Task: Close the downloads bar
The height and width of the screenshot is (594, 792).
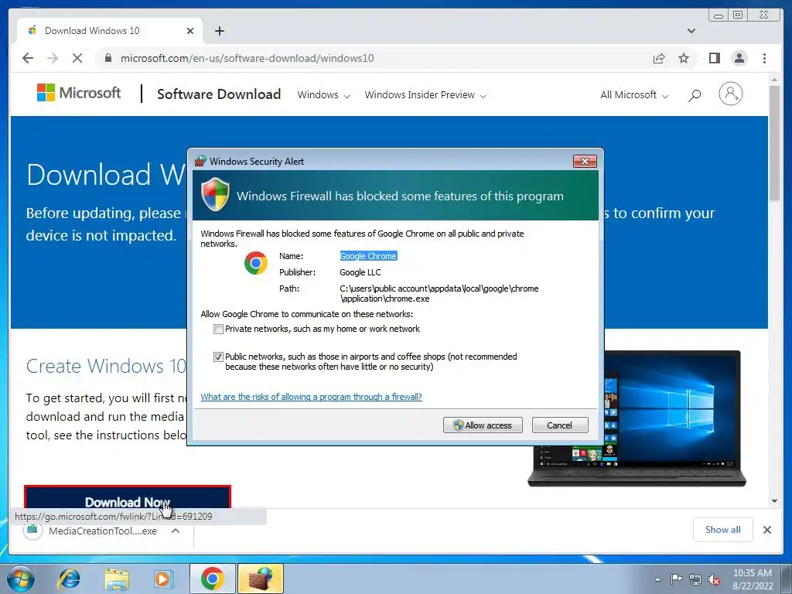Action: click(766, 530)
